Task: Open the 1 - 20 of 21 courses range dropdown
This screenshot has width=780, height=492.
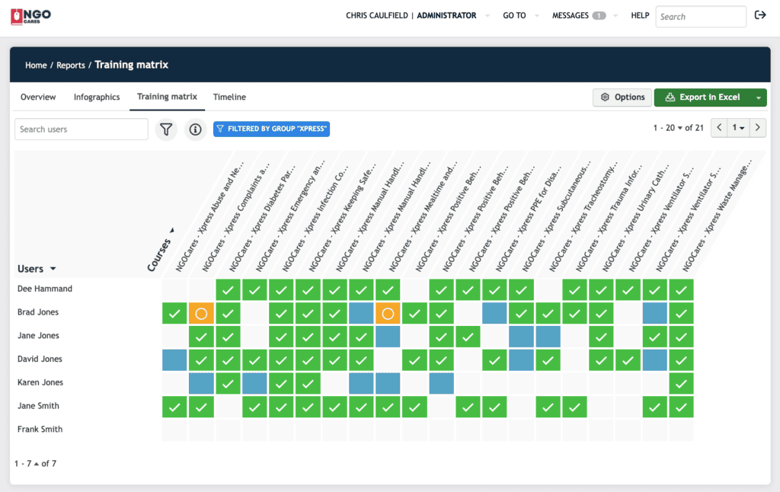Action: pyautogui.click(x=680, y=128)
